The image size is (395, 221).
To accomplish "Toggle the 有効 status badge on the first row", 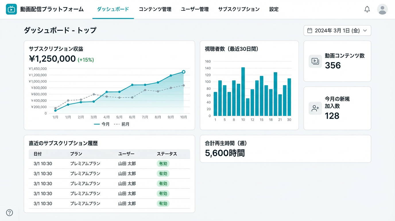I will tap(163, 163).
